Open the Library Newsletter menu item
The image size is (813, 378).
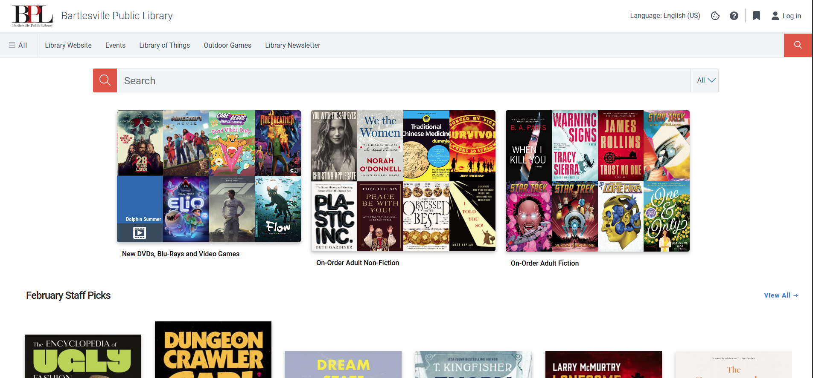[292, 45]
